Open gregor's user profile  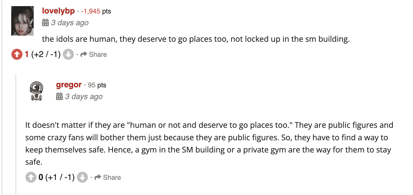[69, 85]
